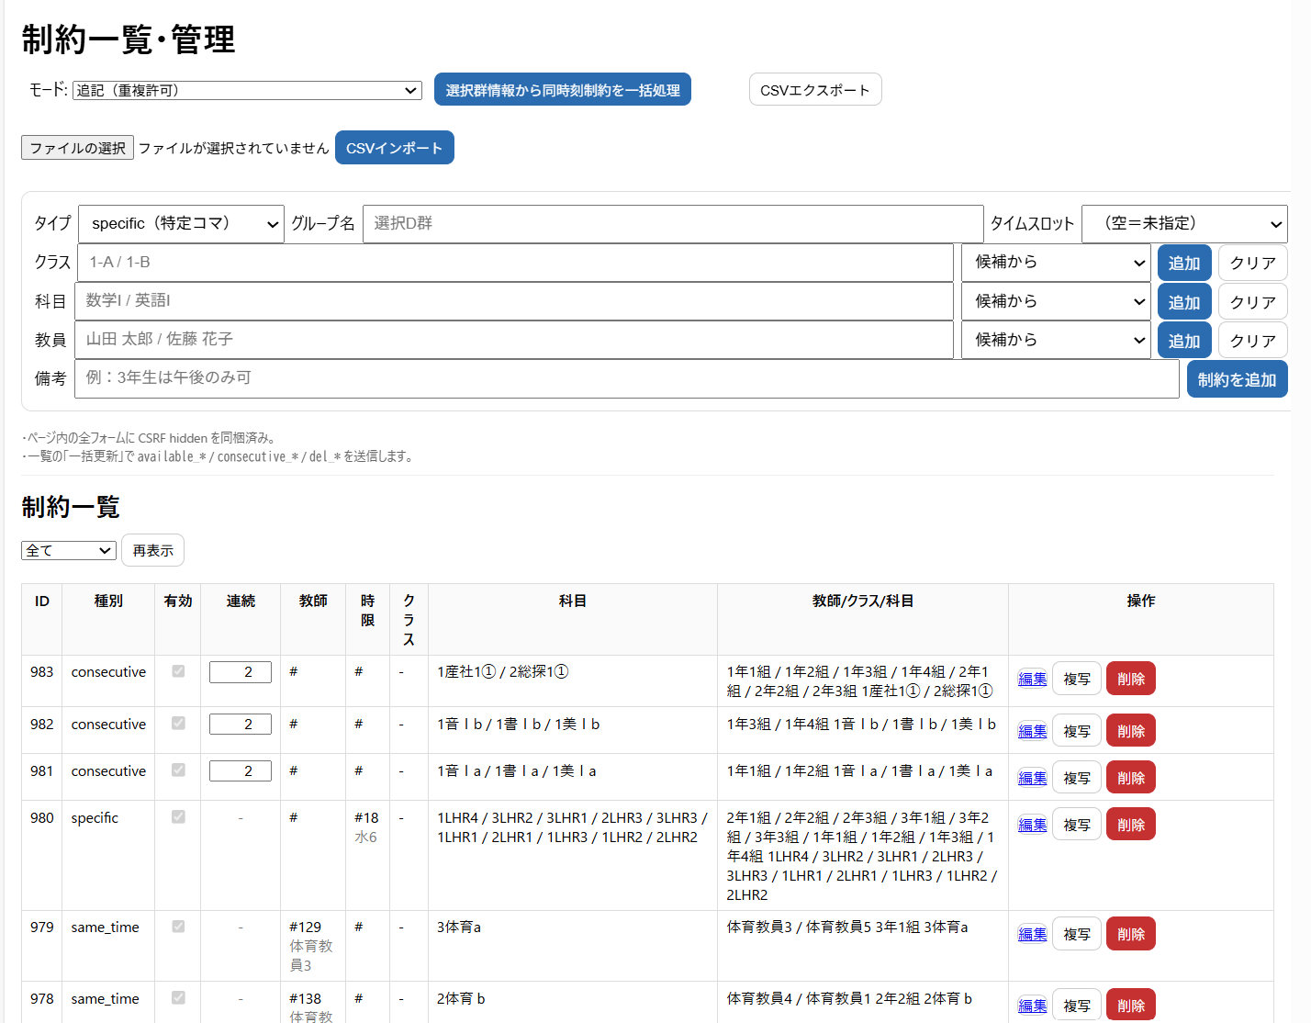
Task: Click 選択群情報から同時刻制約を一括処理 button
Action: [x=562, y=90]
